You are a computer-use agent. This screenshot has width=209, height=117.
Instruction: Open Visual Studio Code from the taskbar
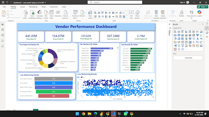[113, 114]
